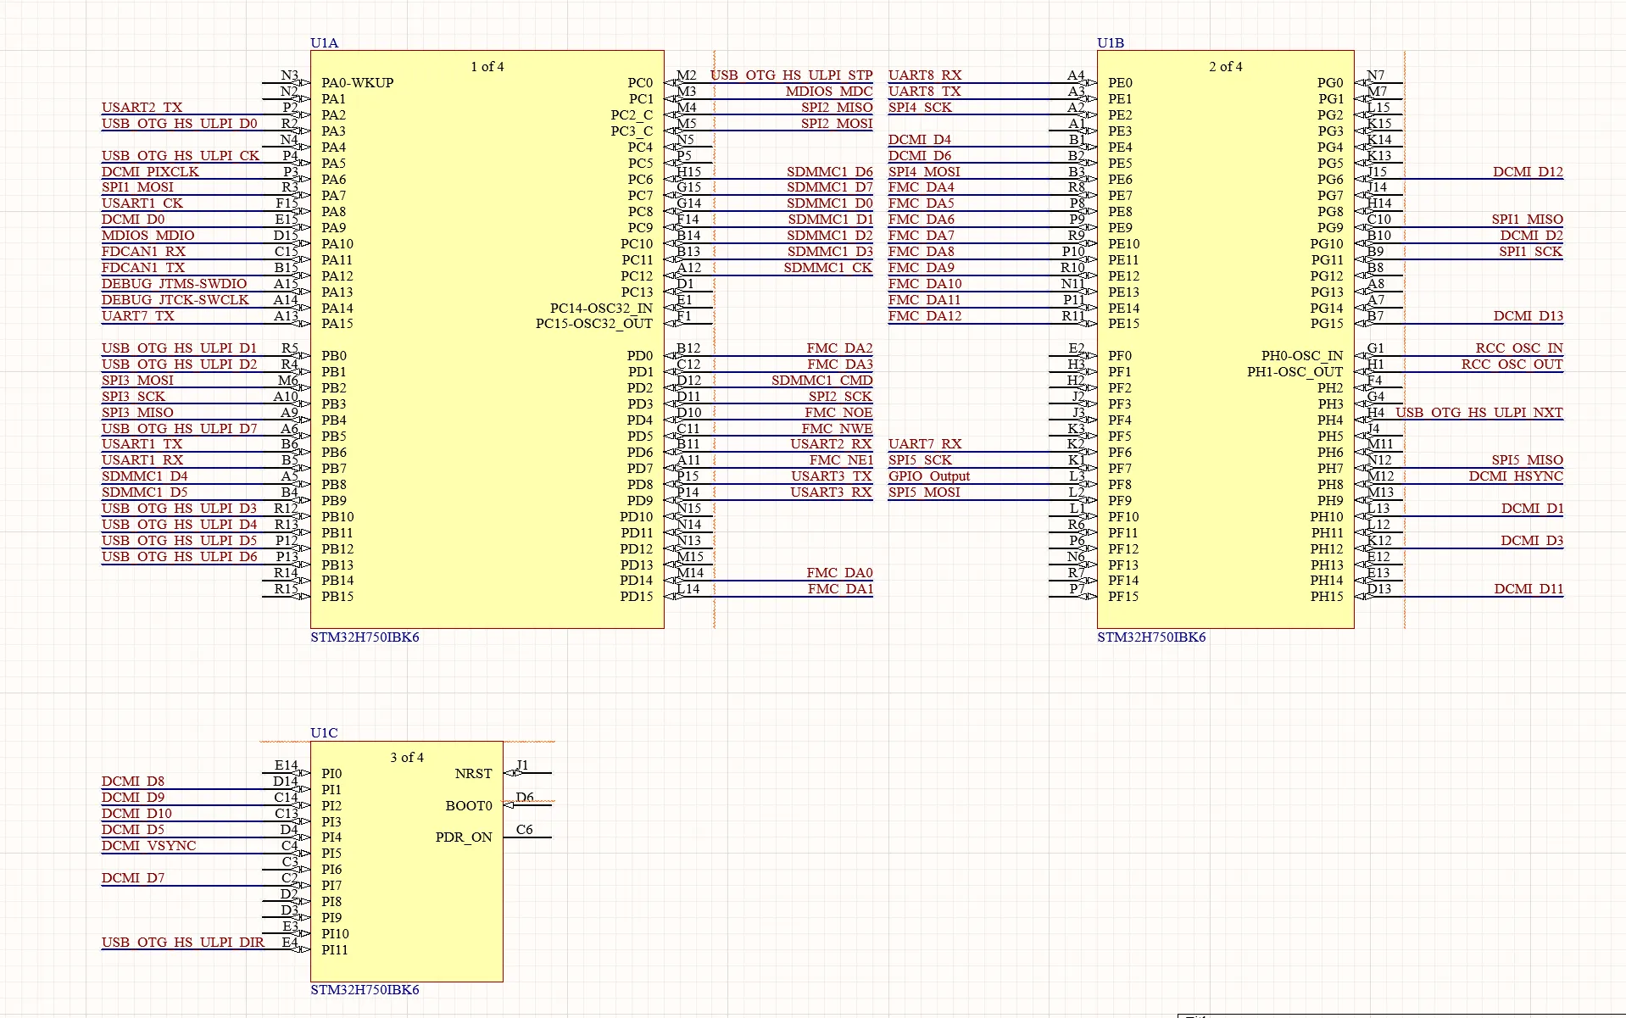Image resolution: width=1626 pixels, height=1018 pixels.
Task: Select the USART2_TX net label
Action: click(x=142, y=107)
